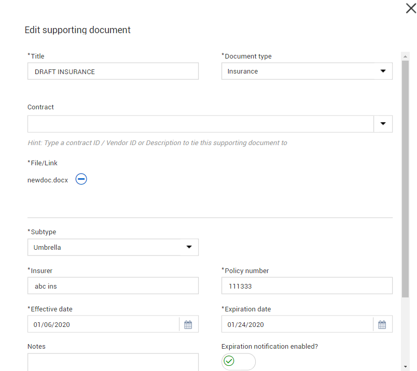Viewport: 417px width, 371px height.
Task: Click the vertical scrollbar thumb
Action: tap(406, 176)
